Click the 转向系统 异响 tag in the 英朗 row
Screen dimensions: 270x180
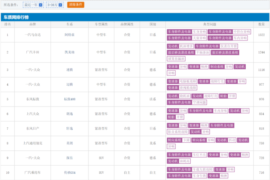coord(203,140)
